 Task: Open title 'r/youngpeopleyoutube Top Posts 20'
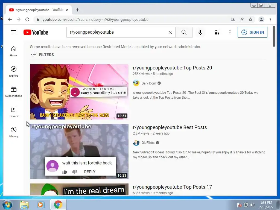coord(172,68)
